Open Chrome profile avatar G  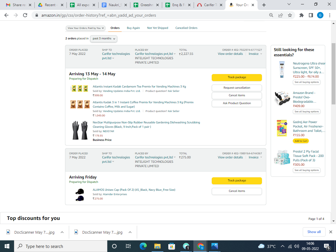(320, 15)
